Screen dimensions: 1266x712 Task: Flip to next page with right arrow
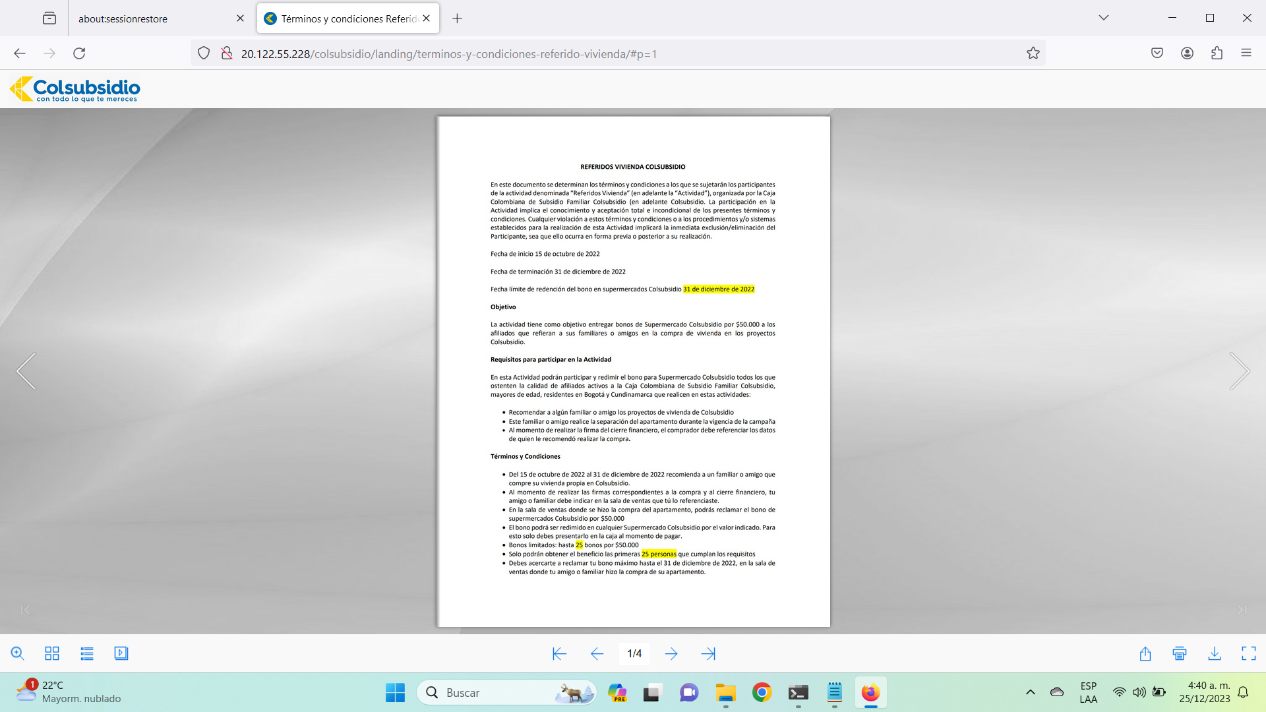coord(1239,371)
